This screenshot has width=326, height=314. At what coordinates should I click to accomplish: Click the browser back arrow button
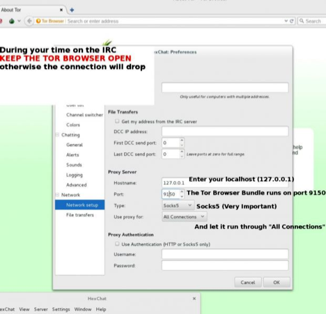point(29,21)
